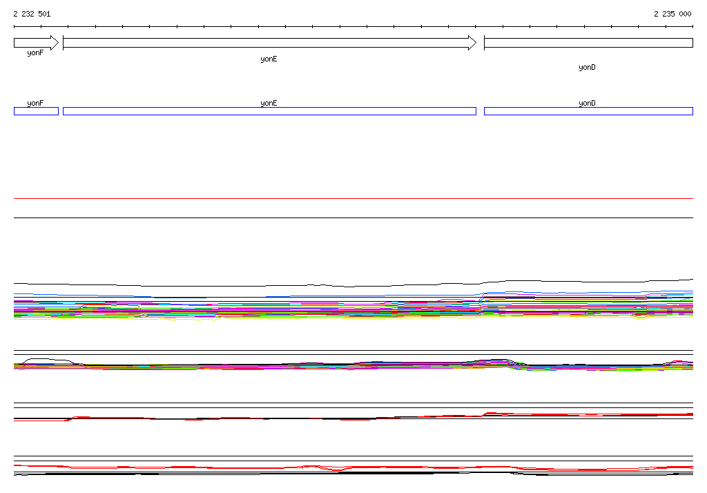Click the red line in the bottom track

click(207, 467)
